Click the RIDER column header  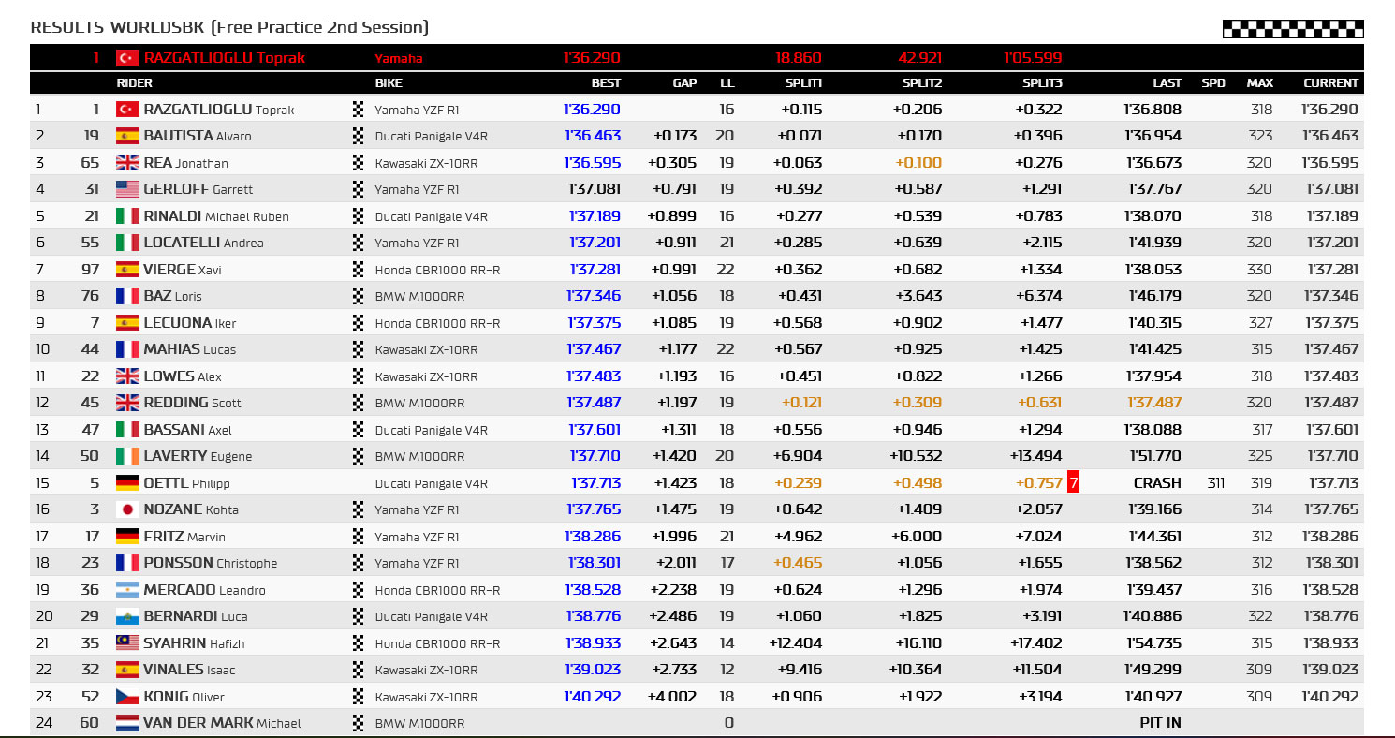(134, 83)
